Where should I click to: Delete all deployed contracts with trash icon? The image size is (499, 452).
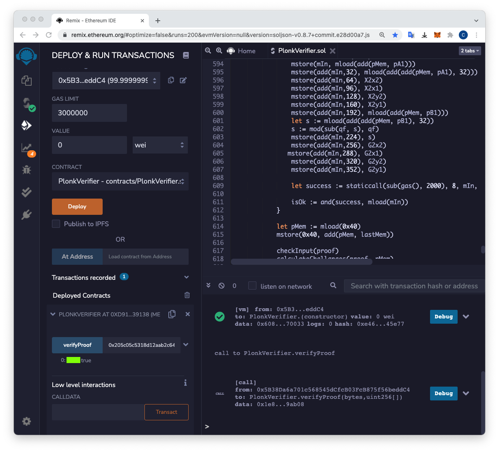[187, 295]
